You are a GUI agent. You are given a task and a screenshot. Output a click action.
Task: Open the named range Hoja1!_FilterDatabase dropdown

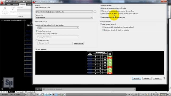point(58,37)
